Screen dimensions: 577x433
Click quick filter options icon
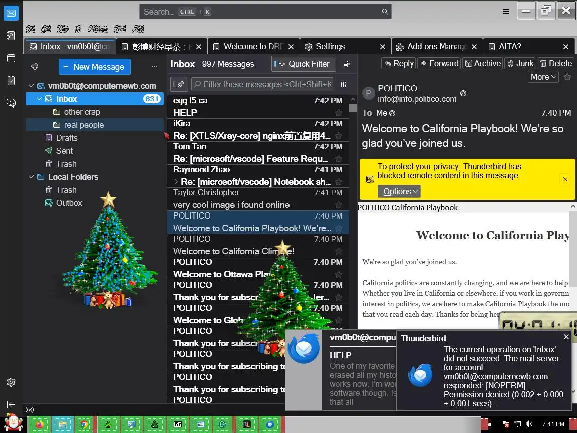pyautogui.click(x=343, y=84)
